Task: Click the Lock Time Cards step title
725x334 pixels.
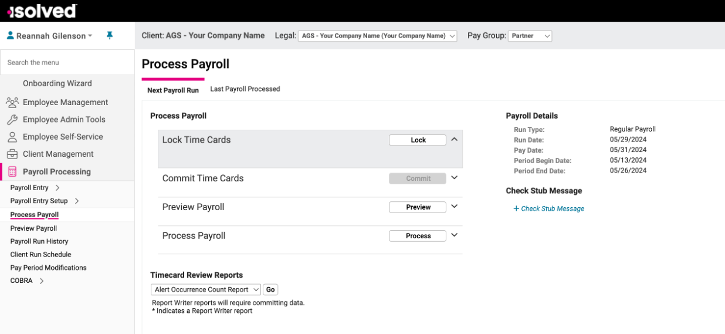Action: 197,140
